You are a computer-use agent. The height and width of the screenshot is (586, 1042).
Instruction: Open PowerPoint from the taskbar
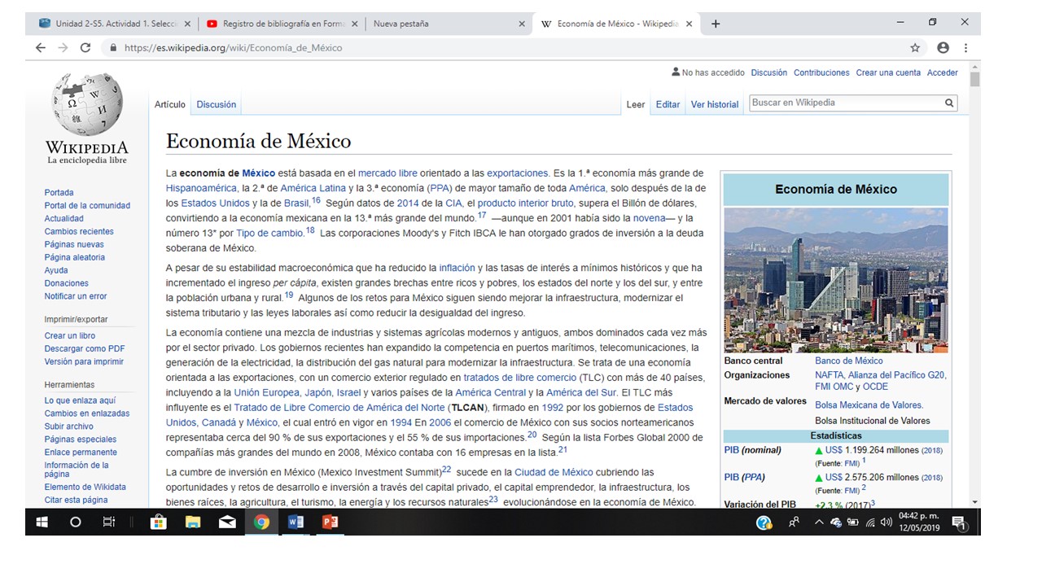[330, 523]
